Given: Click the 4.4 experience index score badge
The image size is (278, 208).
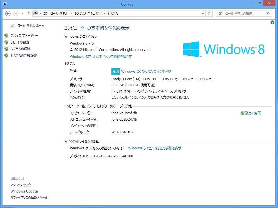Looking at the screenshot, I should point(116,72).
